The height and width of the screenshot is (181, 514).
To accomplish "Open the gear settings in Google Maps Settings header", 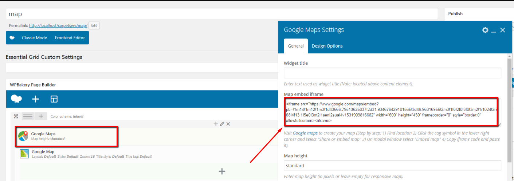I will [485, 30].
